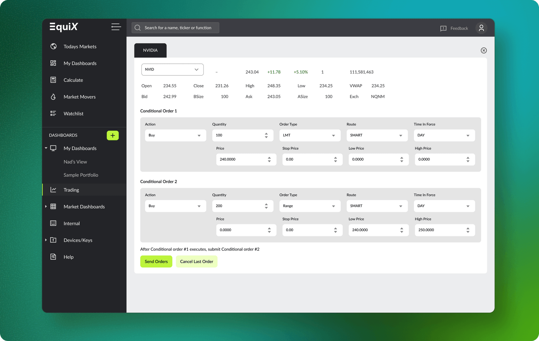The image size is (539, 341).
Task: Select the NVIDIA tab
Action: (x=150, y=50)
